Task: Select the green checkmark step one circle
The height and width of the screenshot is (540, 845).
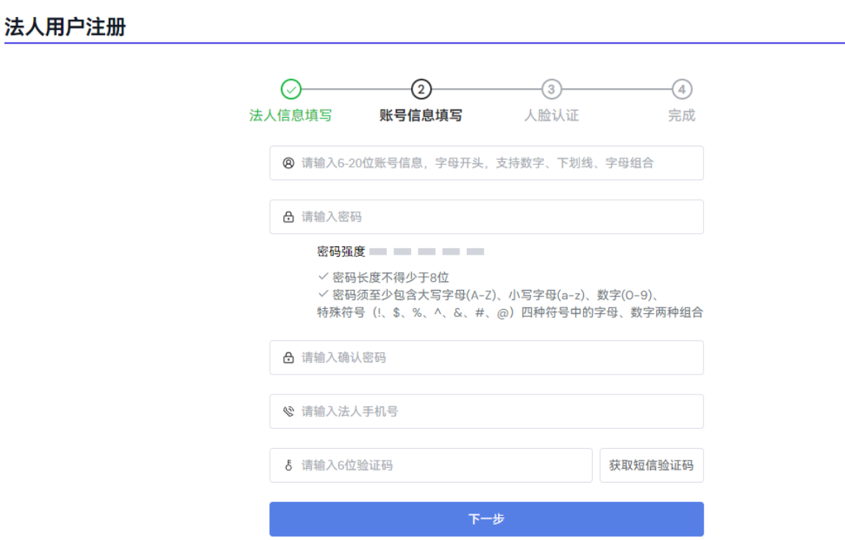Action: pyautogui.click(x=291, y=90)
